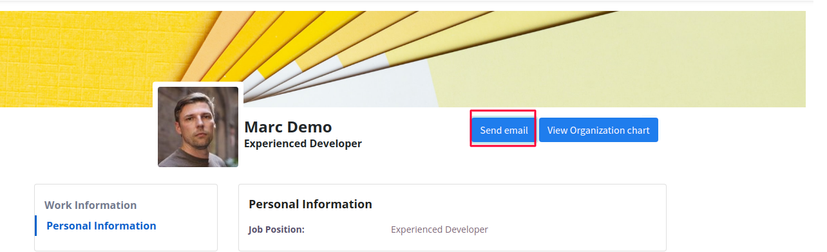Click the word chart on blue button
The width and height of the screenshot is (827, 252).
click(638, 130)
